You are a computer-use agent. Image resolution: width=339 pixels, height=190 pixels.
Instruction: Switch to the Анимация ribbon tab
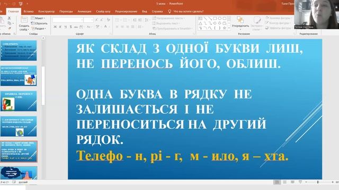tap(84, 12)
